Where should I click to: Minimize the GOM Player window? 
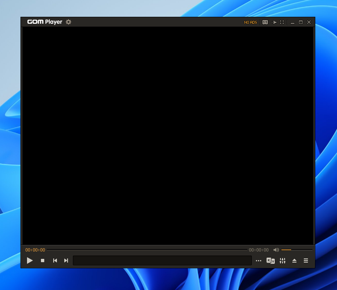[x=292, y=23]
